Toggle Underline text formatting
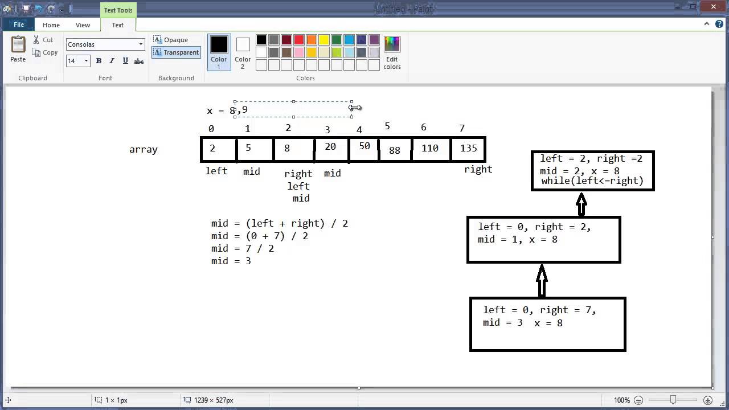 (125, 61)
